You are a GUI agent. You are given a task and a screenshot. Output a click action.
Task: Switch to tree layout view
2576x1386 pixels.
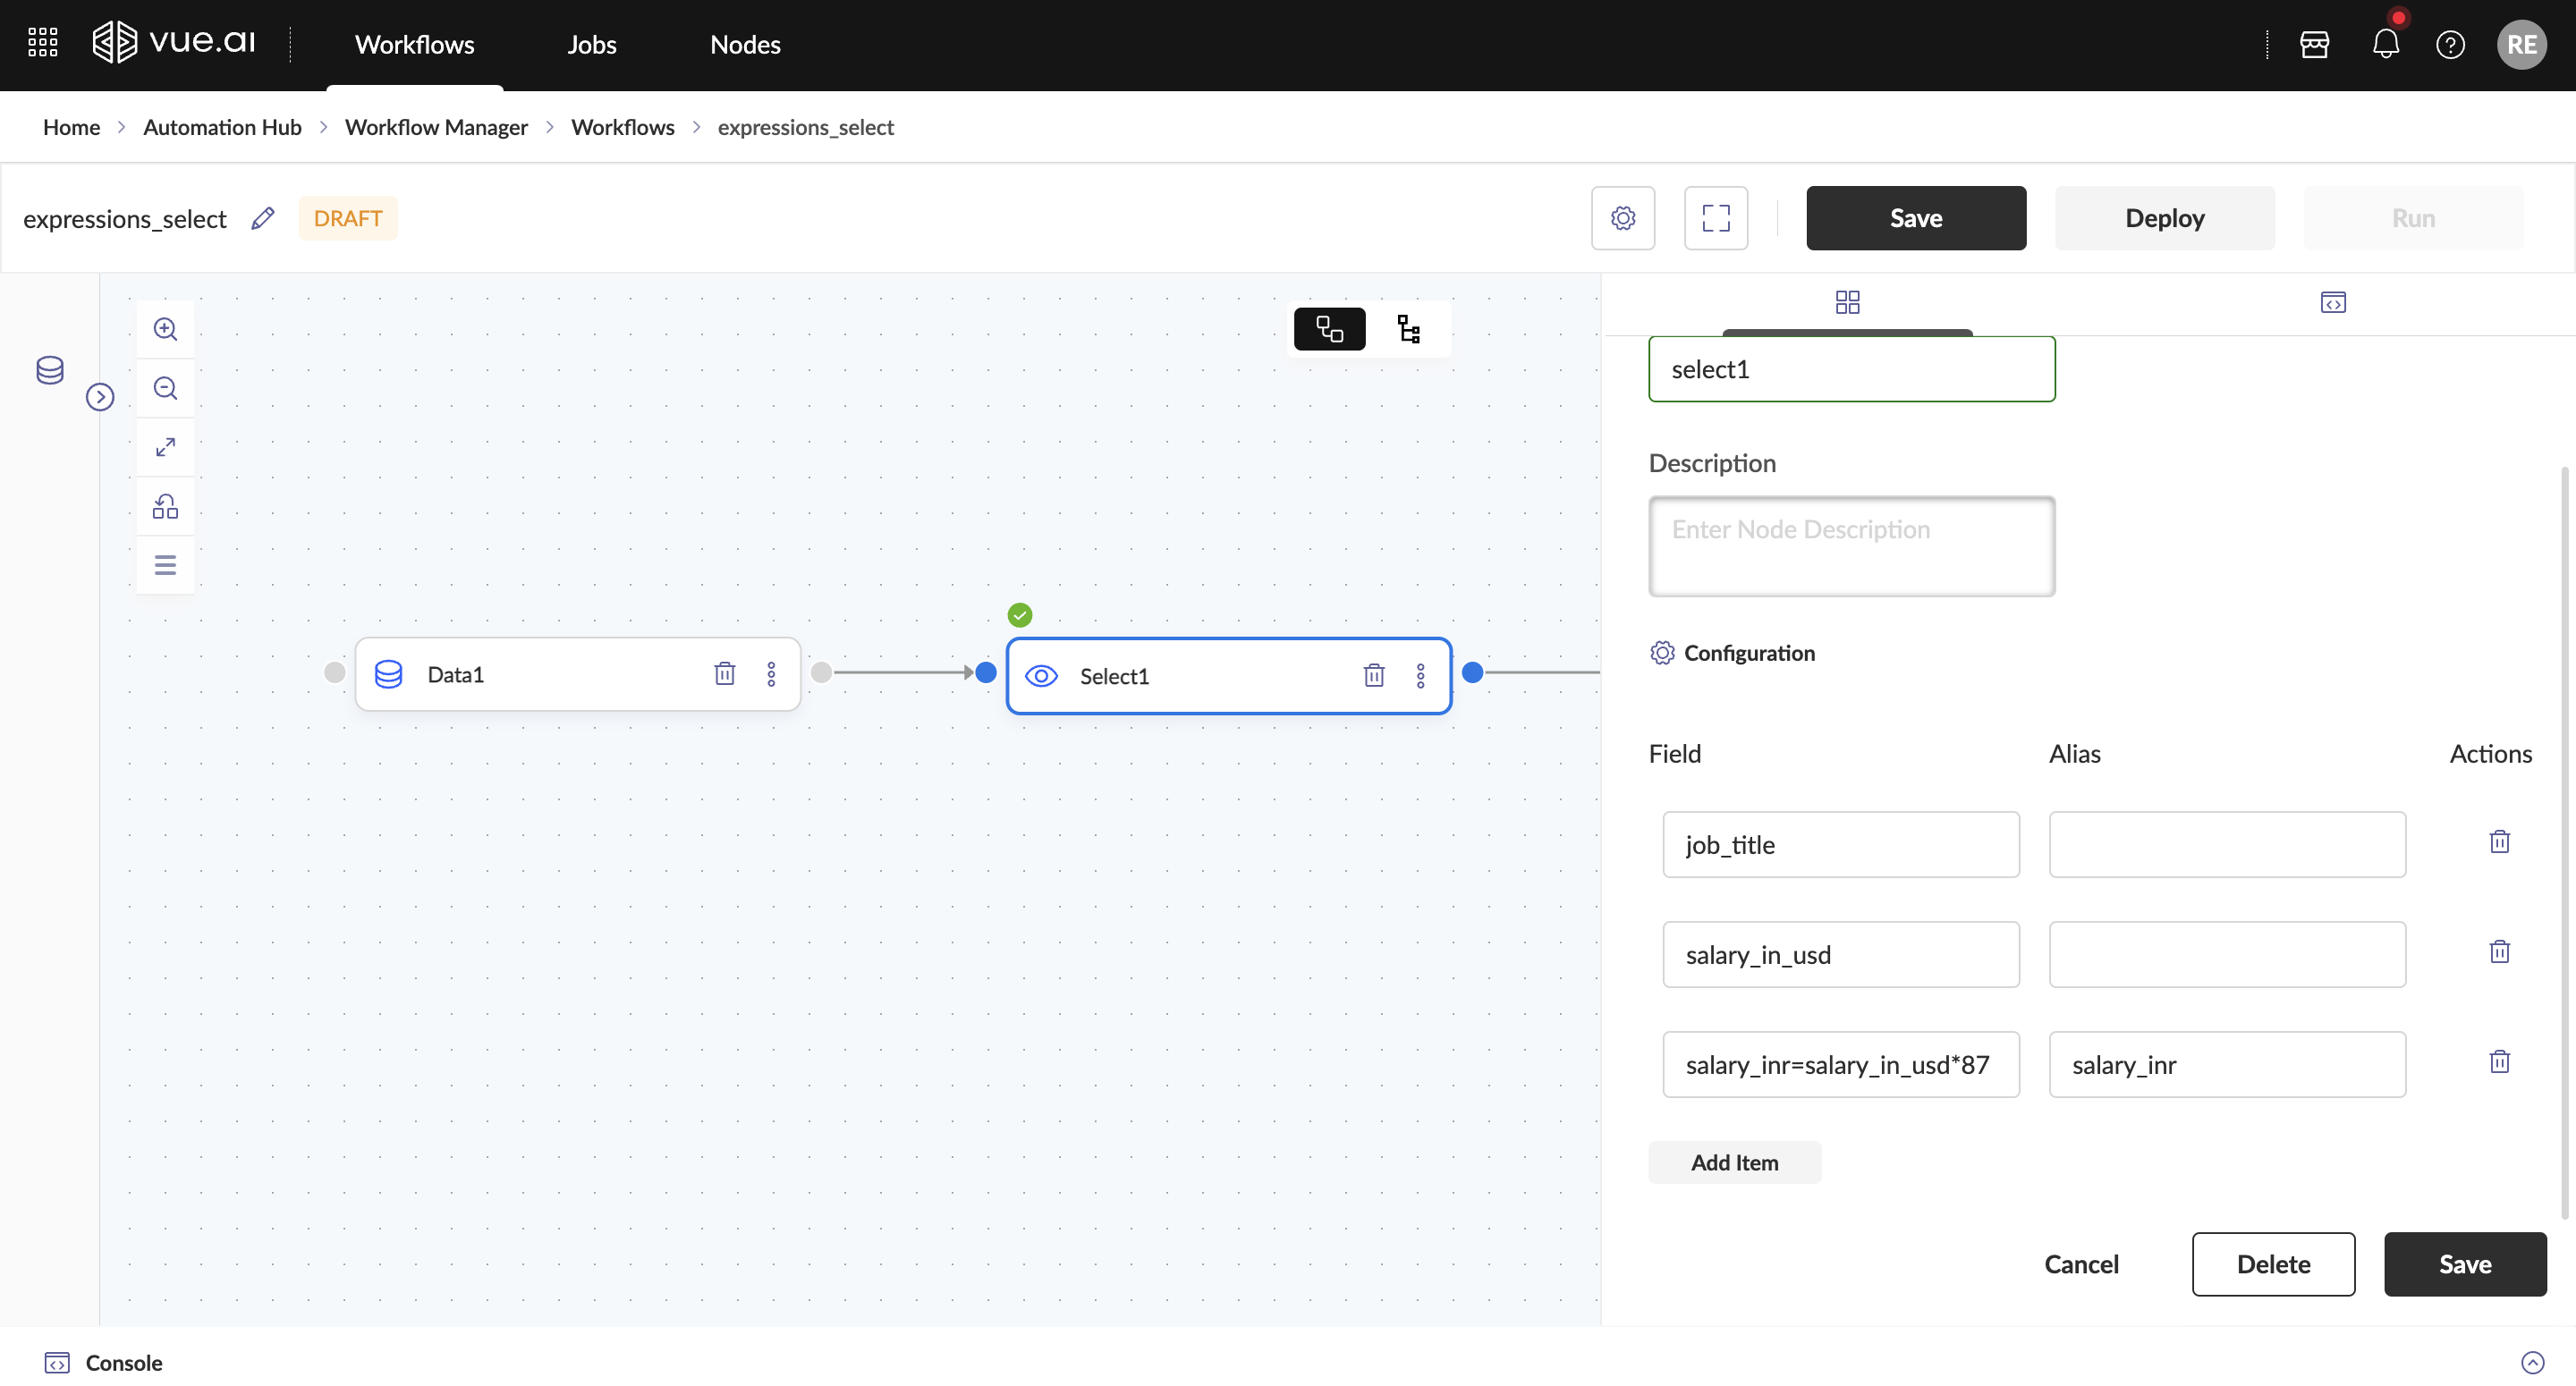[x=1408, y=329]
